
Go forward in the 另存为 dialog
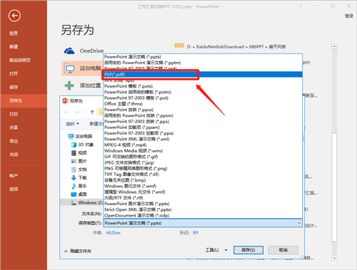(x=76, y=112)
